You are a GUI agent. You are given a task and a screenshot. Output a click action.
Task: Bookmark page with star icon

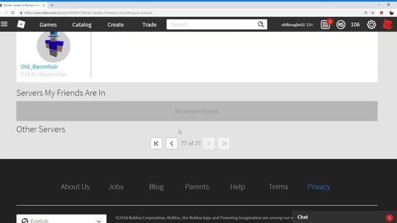tap(373, 12)
